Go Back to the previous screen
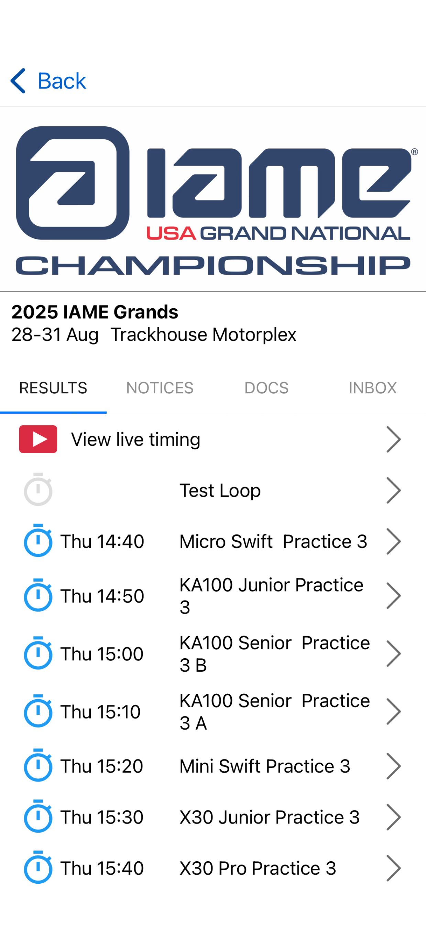 coord(48,81)
